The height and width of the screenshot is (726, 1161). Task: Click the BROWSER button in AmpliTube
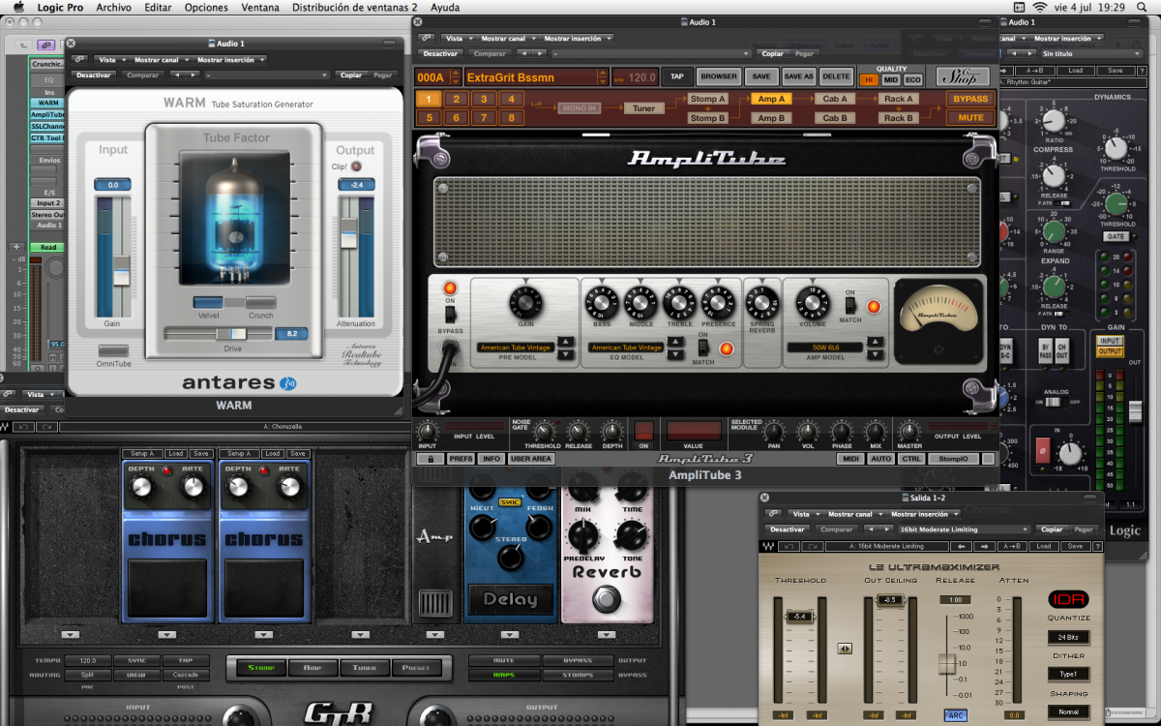pyautogui.click(x=718, y=76)
